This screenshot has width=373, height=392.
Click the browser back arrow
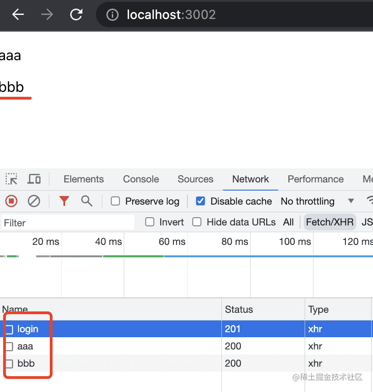click(x=18, y=15)
